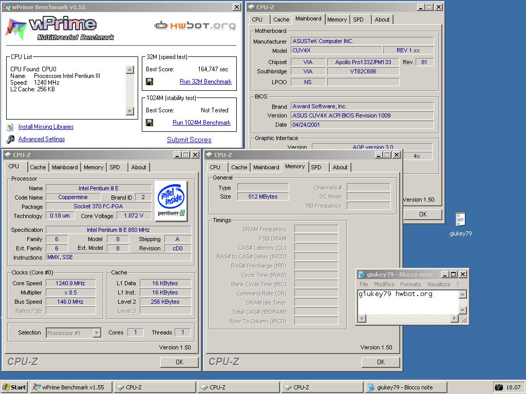Open the Install Missing Libraries link

coord(46,127)
